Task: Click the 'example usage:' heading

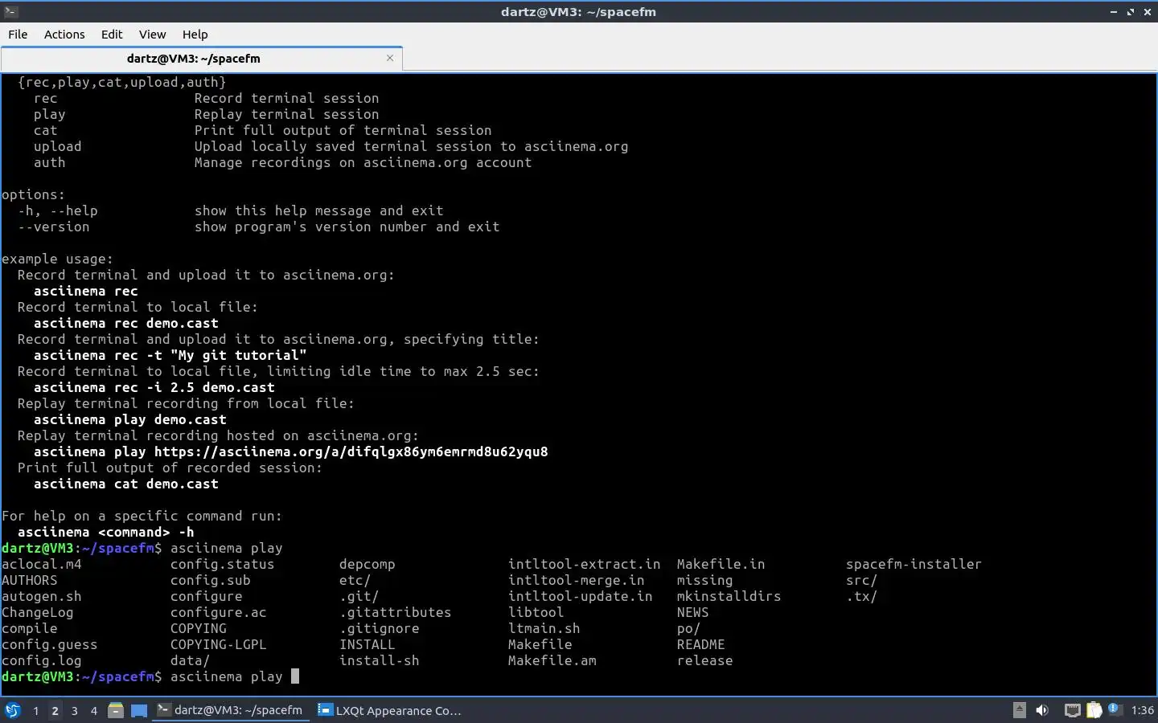Action: coord(58,259)
